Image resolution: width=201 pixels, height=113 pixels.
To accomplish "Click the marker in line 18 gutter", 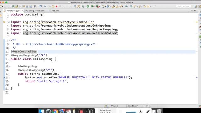I will click(4, 78).
